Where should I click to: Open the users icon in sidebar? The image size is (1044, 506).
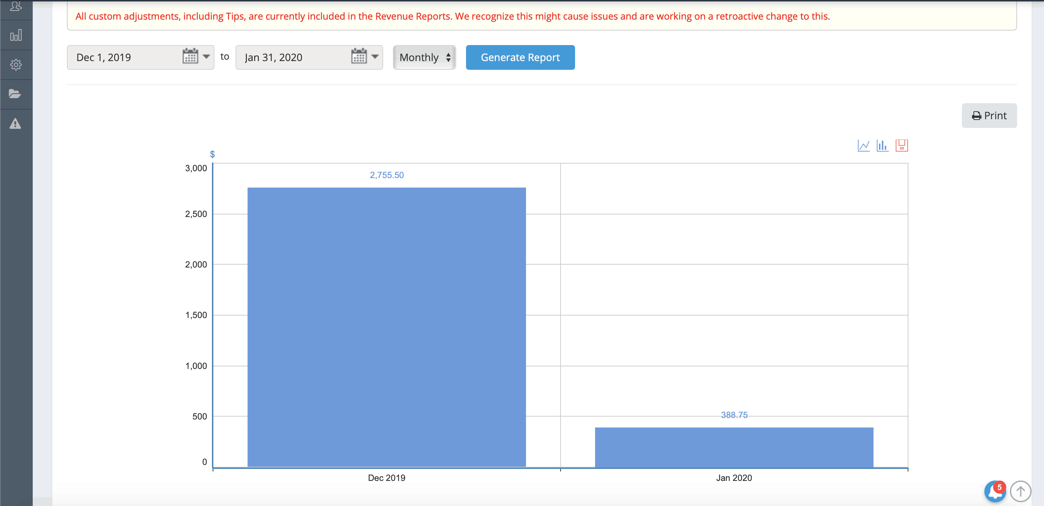point(16,6)
